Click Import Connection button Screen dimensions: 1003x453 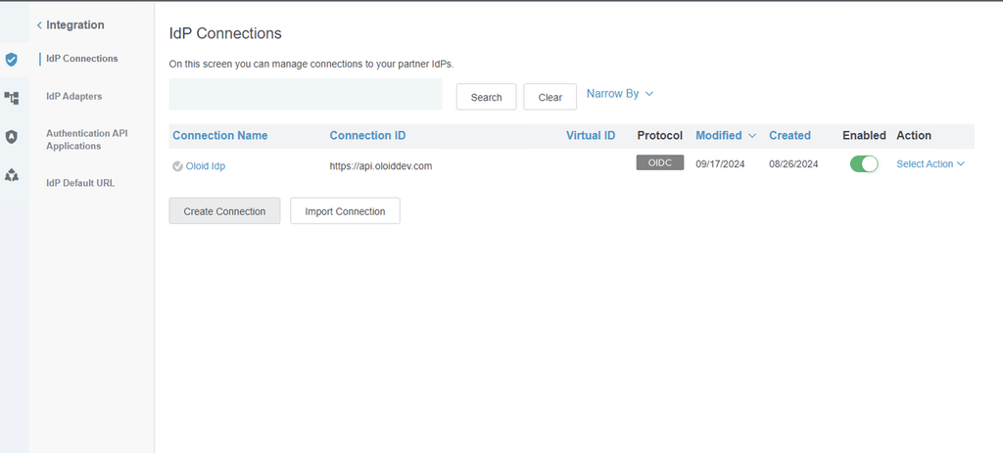coord(345,211)
